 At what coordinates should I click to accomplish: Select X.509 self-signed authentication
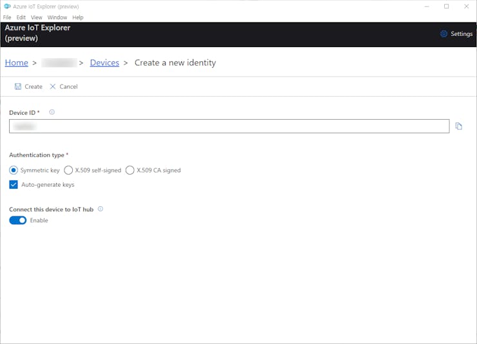(x=68, y=170)
